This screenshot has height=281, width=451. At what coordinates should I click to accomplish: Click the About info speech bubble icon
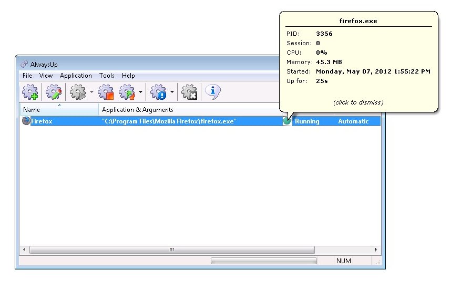(213, 92)
